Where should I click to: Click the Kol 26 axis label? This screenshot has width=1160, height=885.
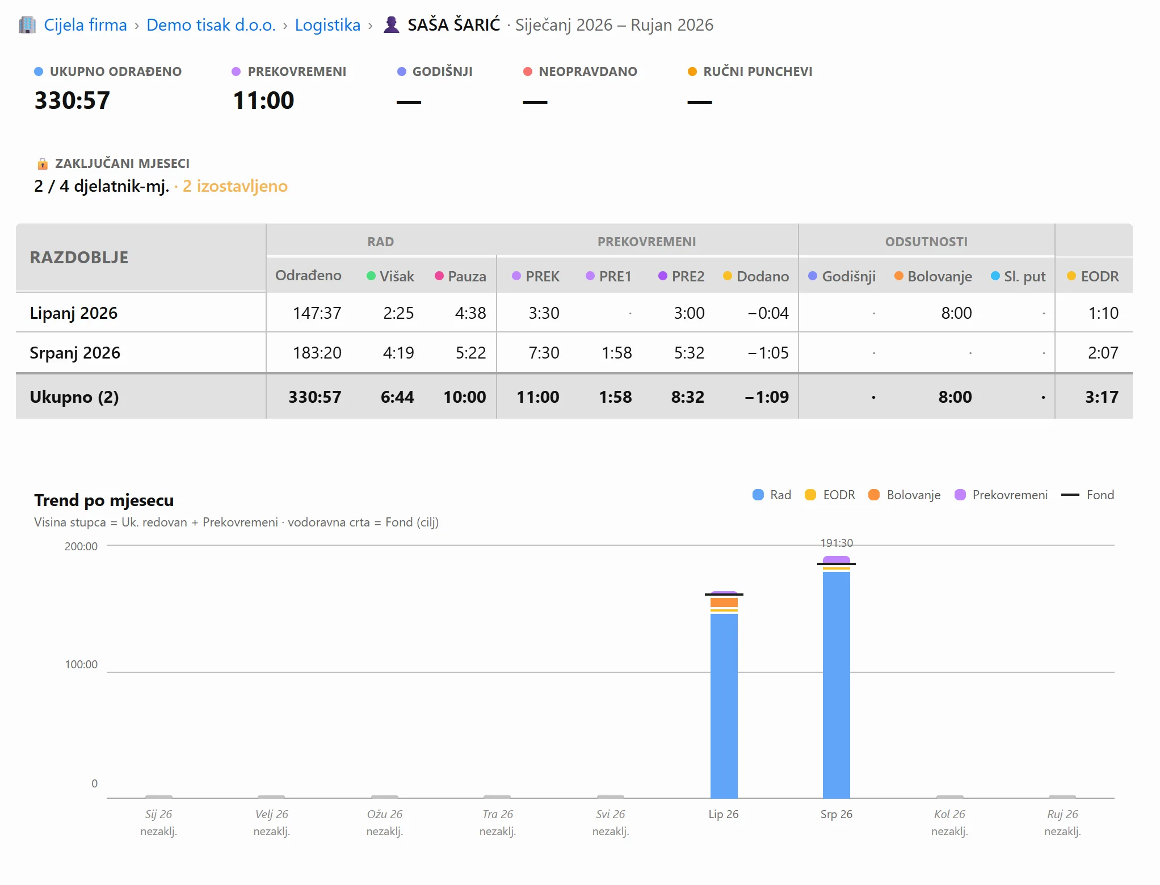(x=949, y=814)
